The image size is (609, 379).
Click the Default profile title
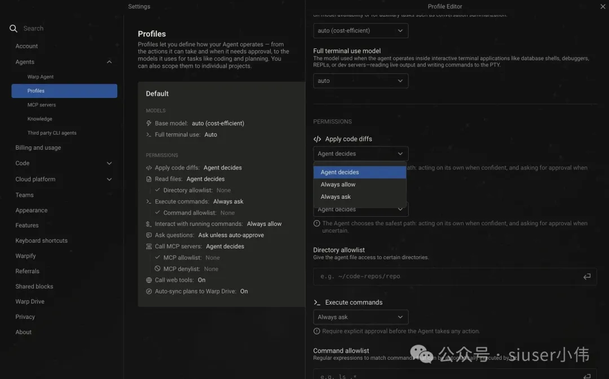[x=157, y=93]
